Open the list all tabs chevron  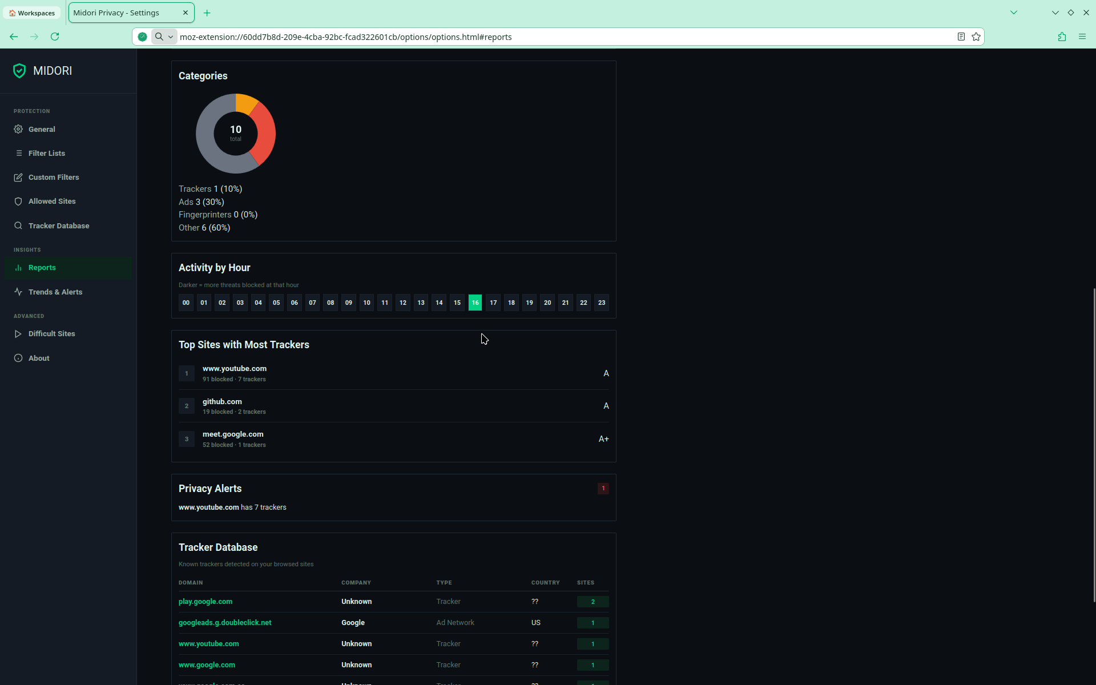(x=1014, y=13)
